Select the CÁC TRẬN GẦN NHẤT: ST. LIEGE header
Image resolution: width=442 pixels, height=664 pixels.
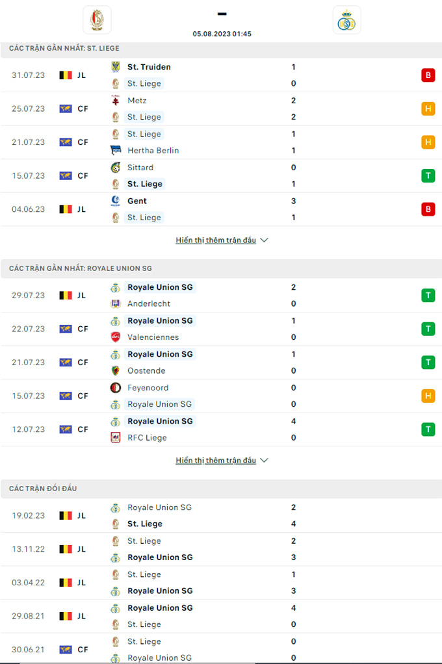click(65, 47)
